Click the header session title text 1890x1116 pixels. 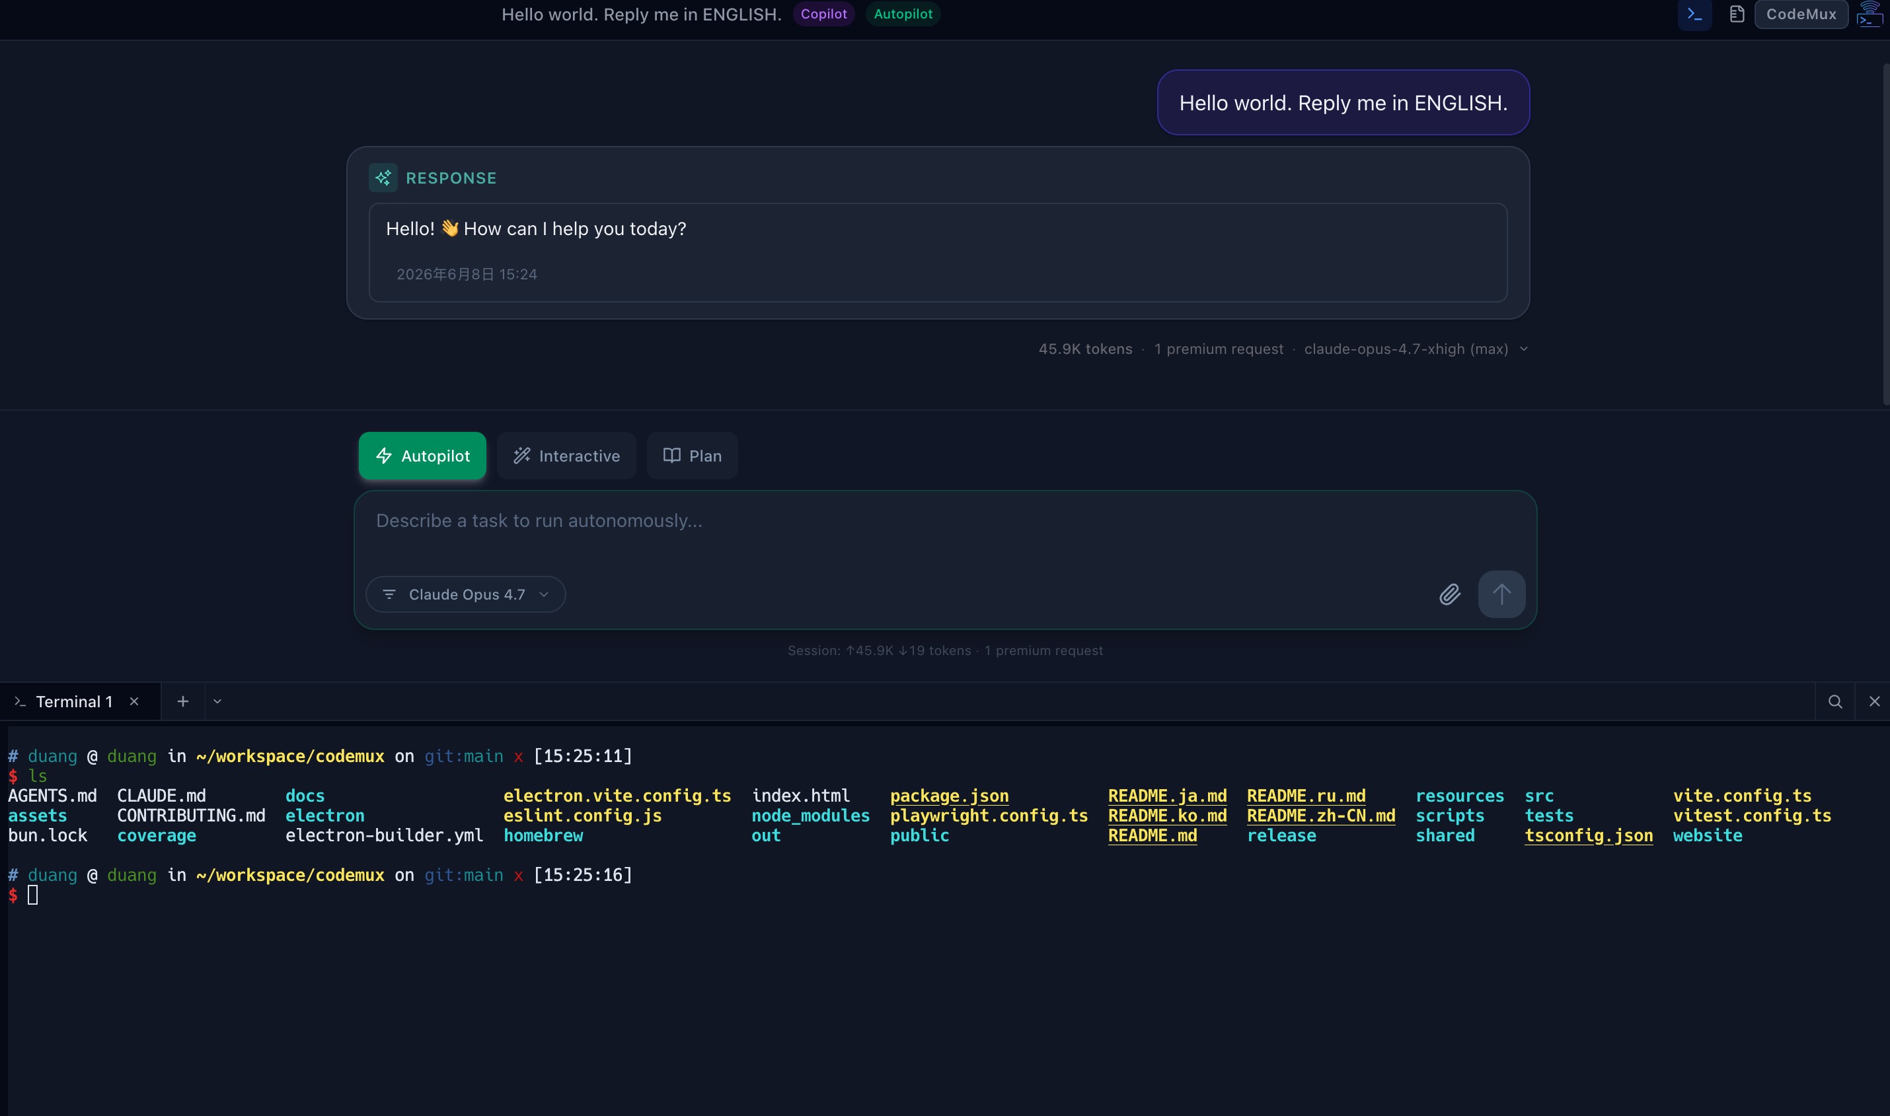point(641,15)
